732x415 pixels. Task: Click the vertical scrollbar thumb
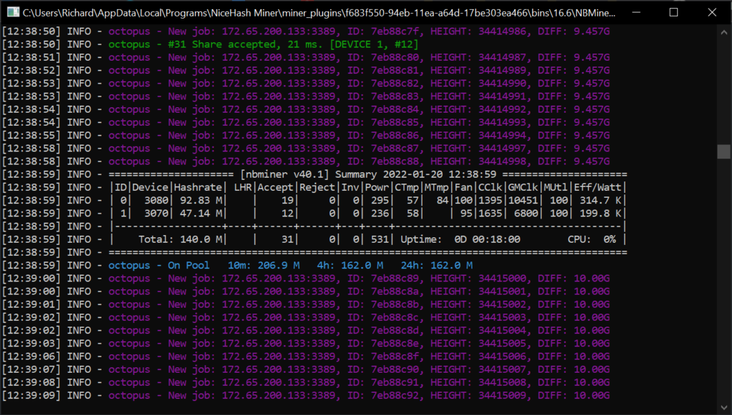pos(723,151)
